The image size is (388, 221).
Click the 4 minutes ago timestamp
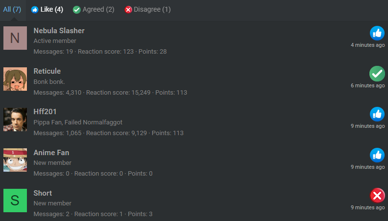pos(368,45)
